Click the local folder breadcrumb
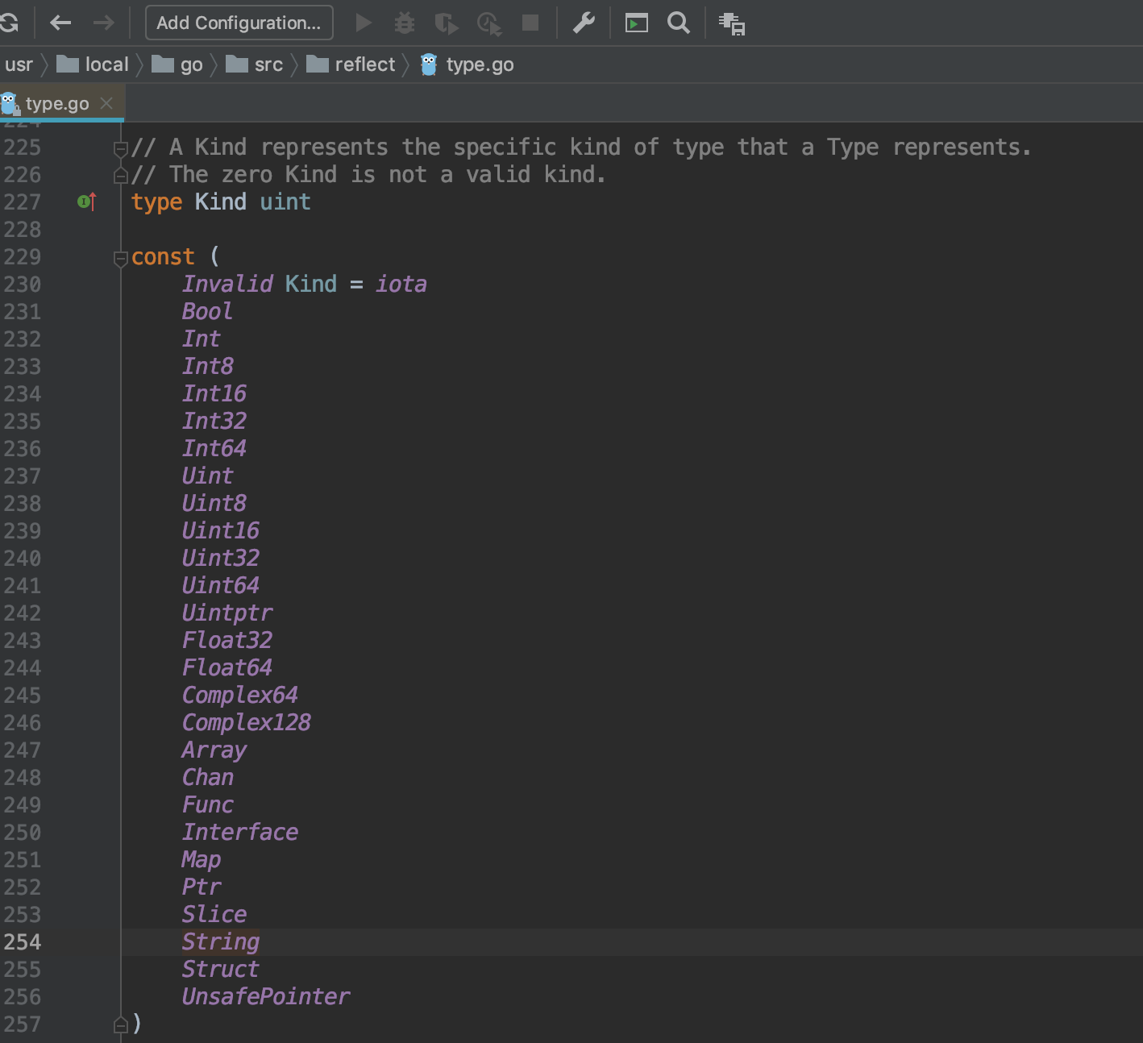 (x=106, y=64)
